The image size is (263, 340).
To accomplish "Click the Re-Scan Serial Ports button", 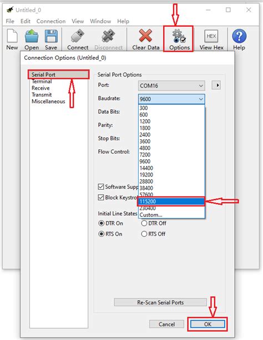I will pos(160,302).
